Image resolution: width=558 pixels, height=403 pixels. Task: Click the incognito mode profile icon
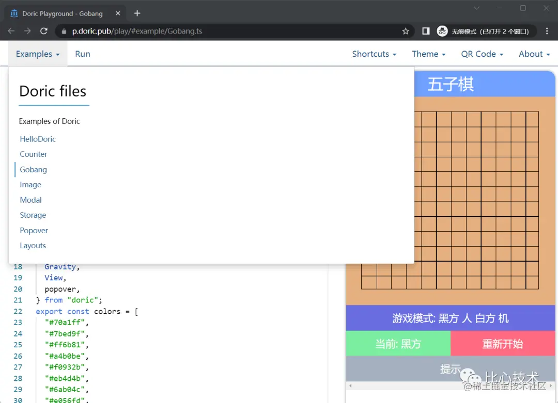click(x=442, y=31)
